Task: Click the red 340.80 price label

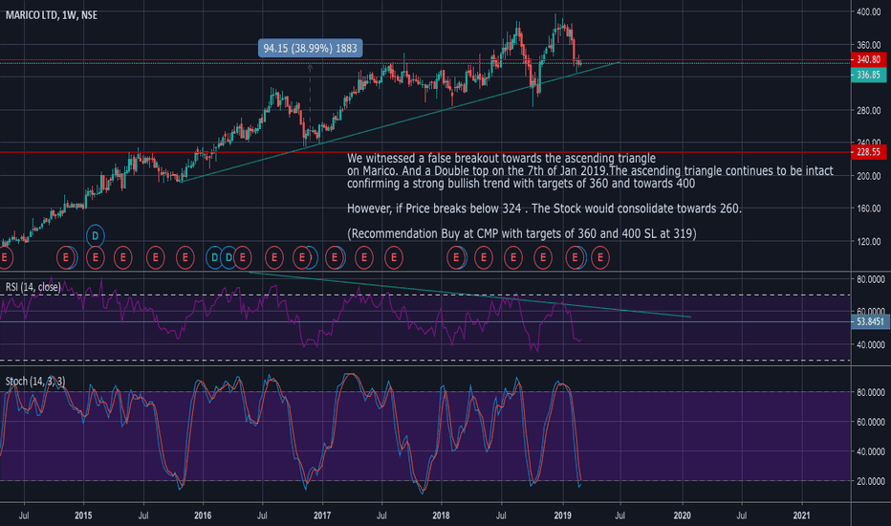Action: (x=868, y=59)
